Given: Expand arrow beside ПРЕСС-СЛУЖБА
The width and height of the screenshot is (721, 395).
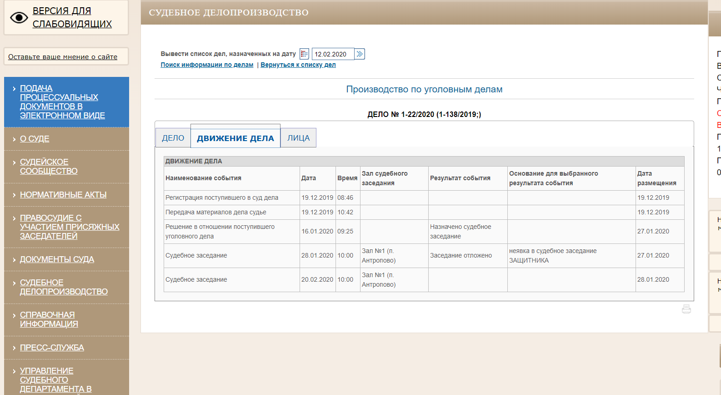Looking at the screenshot, I should pos(14,348).
